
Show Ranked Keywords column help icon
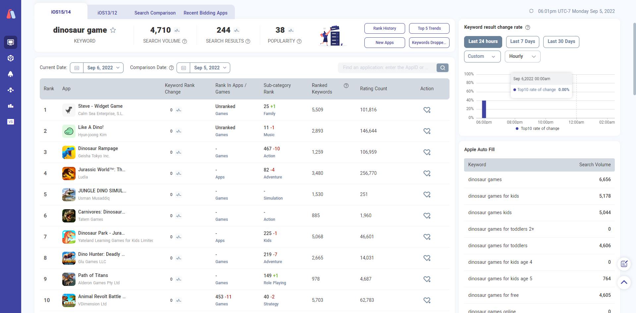tap(346, 86)
